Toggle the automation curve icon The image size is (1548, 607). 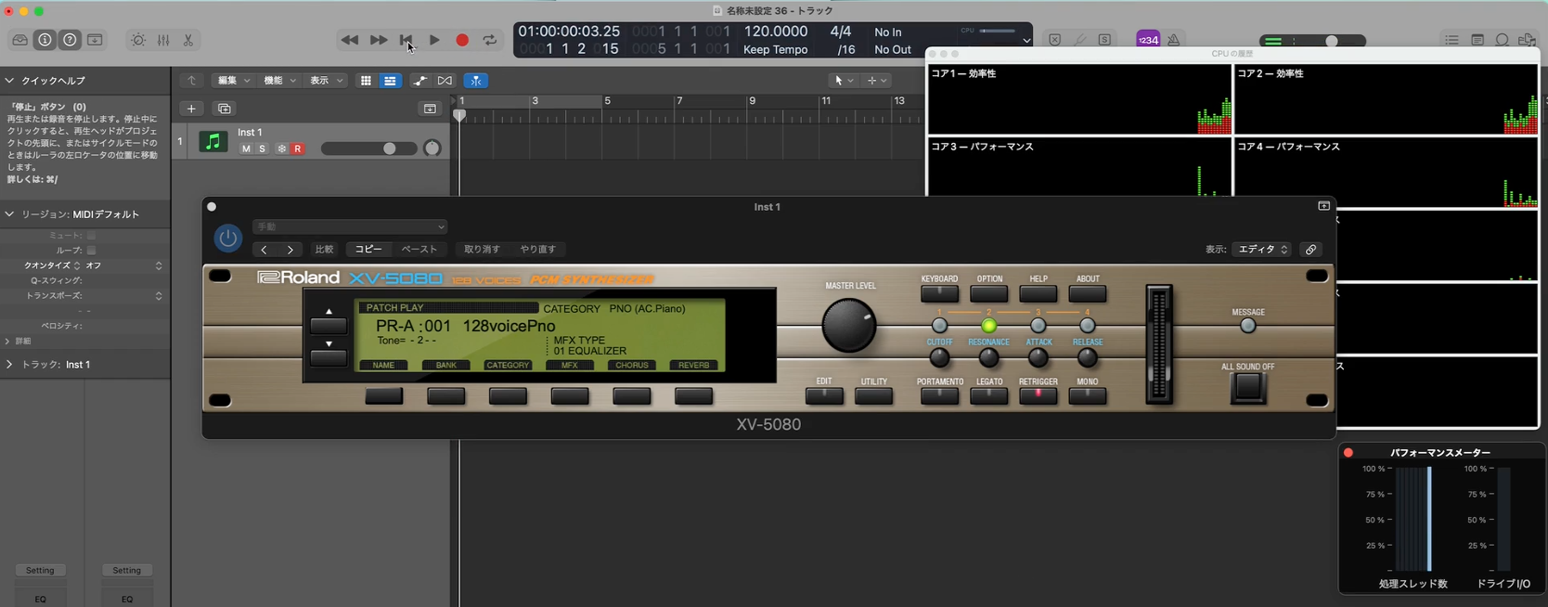coord(420,81)
